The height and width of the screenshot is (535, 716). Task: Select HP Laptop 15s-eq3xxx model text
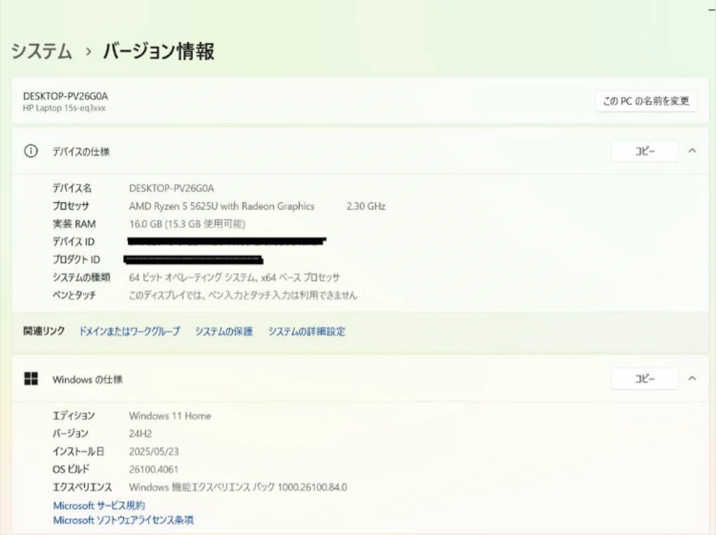[64, 108]
